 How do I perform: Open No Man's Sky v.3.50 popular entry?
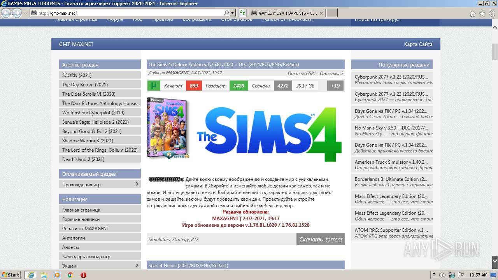392,131
